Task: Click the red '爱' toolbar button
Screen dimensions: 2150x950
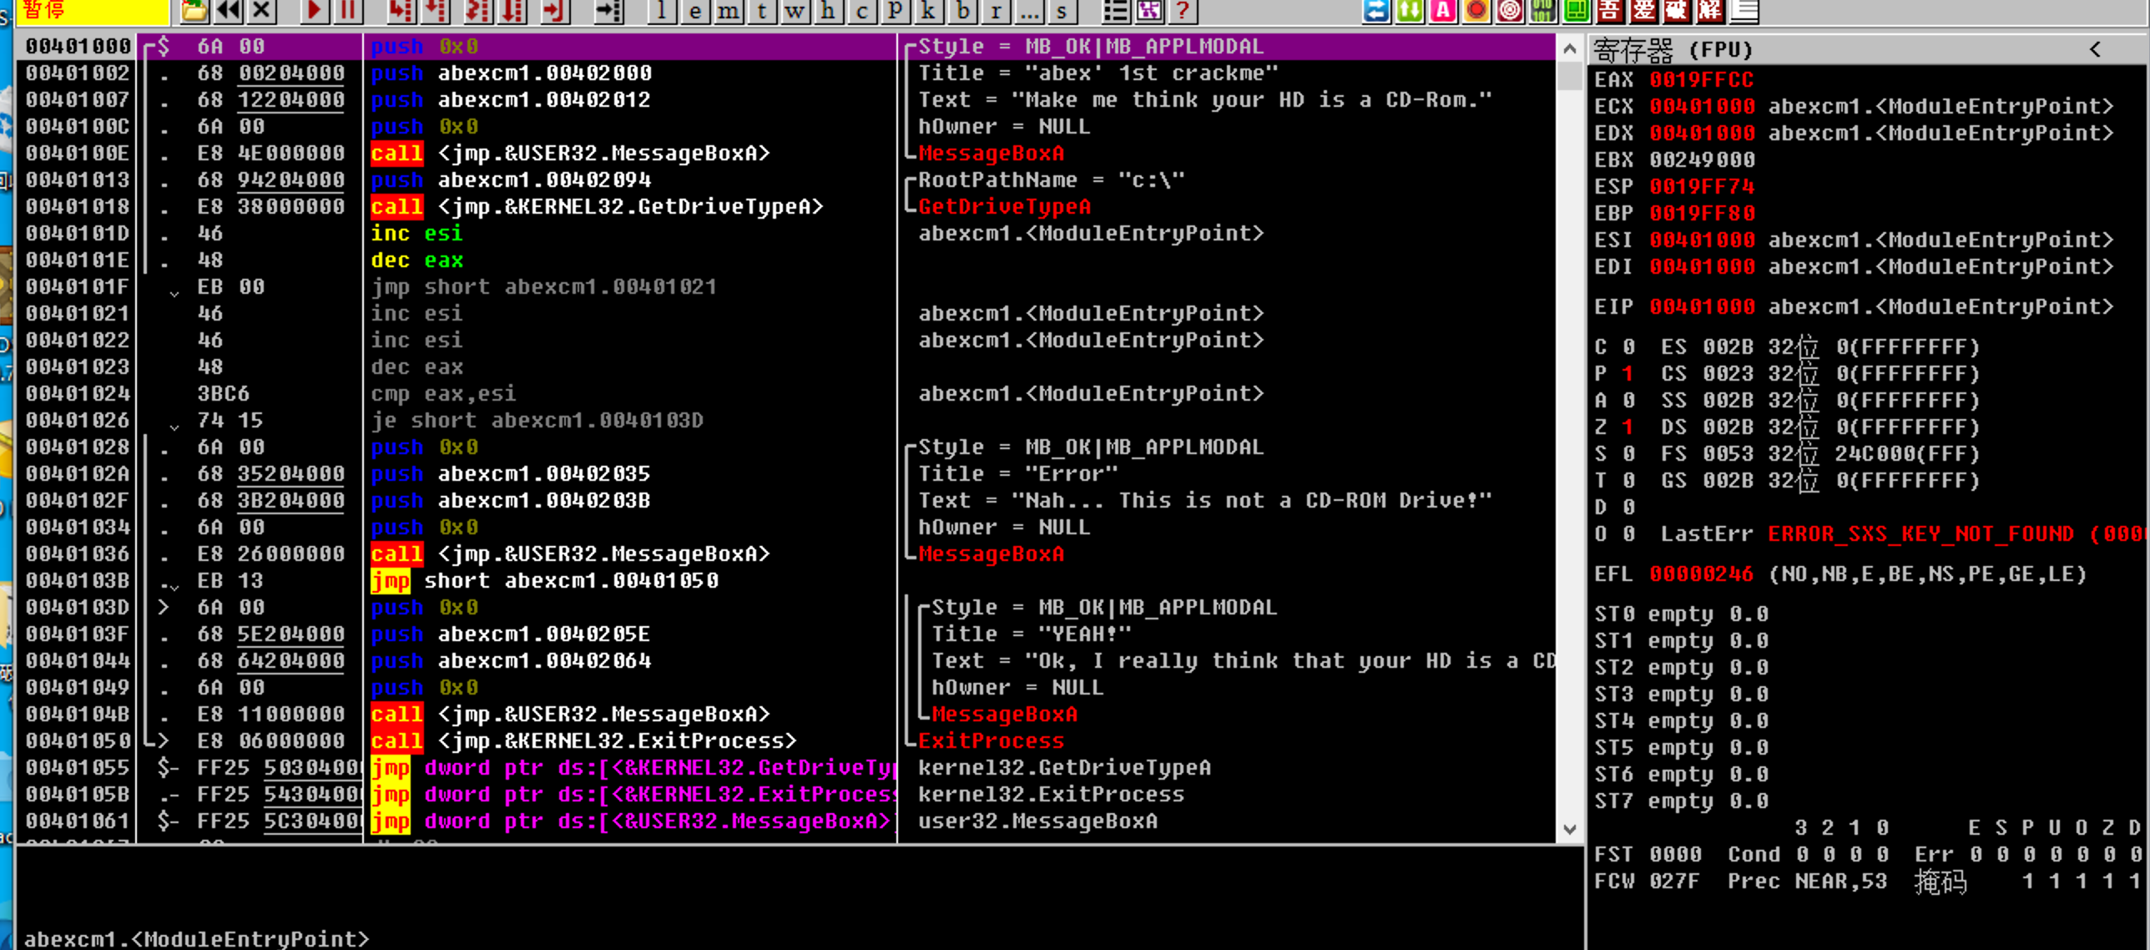Action: point(1643,11)
